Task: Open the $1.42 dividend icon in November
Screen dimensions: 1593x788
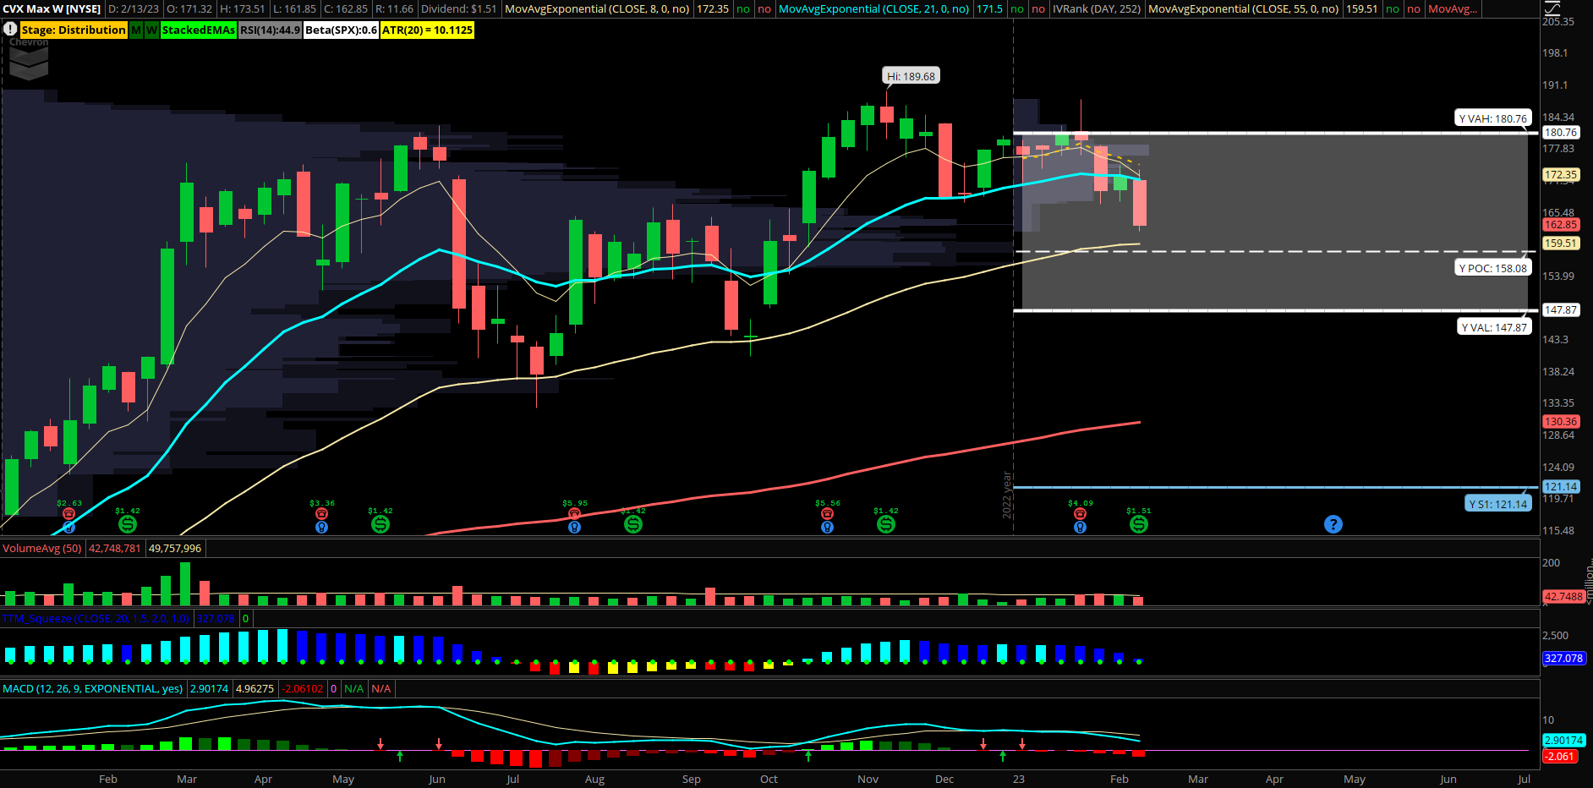Action: 886,524
